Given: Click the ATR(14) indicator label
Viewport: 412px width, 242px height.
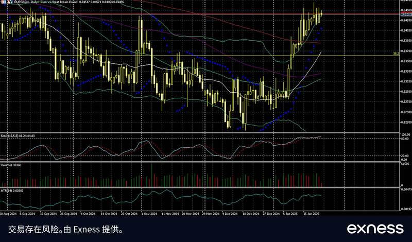Looking at the screenshot, I should (11, 191).
